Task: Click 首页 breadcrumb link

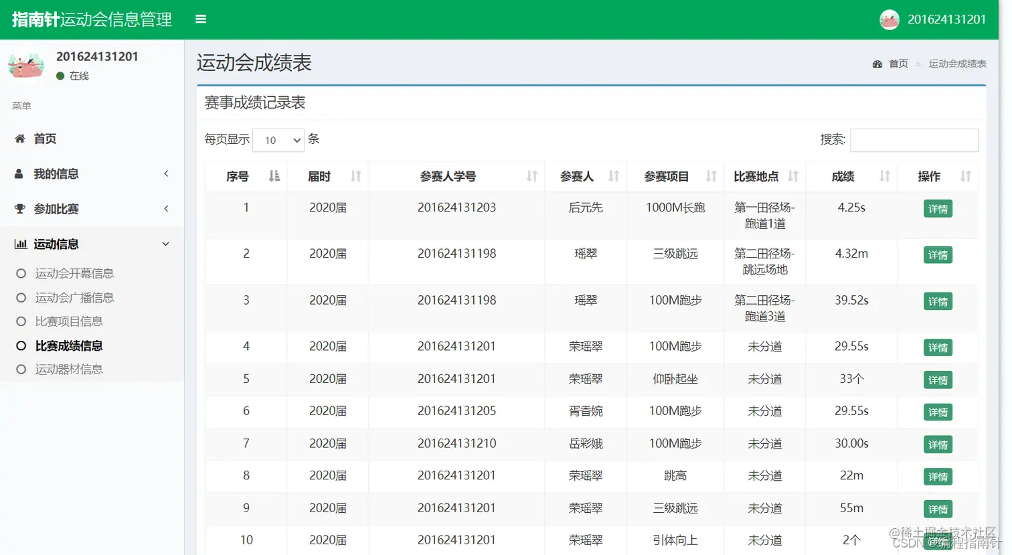Action: (x=898, y=64)
